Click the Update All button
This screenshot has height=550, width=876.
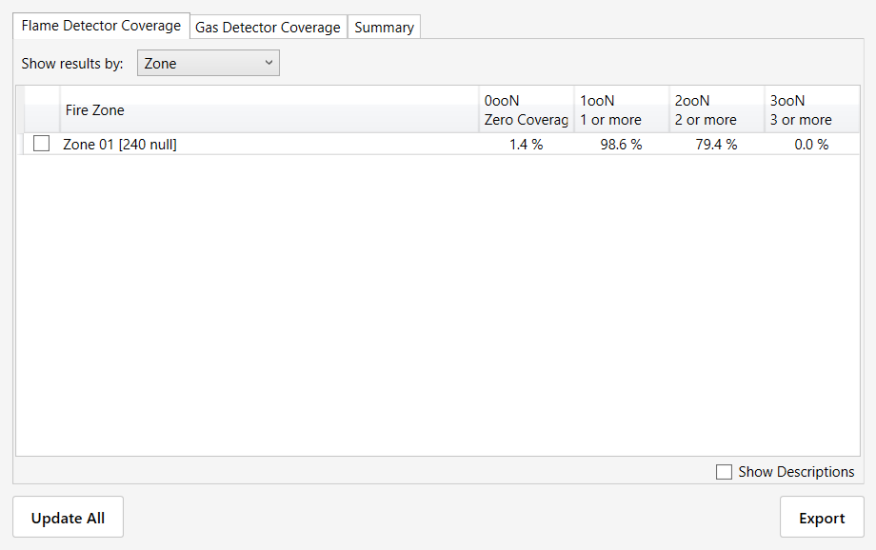[69, 517]
